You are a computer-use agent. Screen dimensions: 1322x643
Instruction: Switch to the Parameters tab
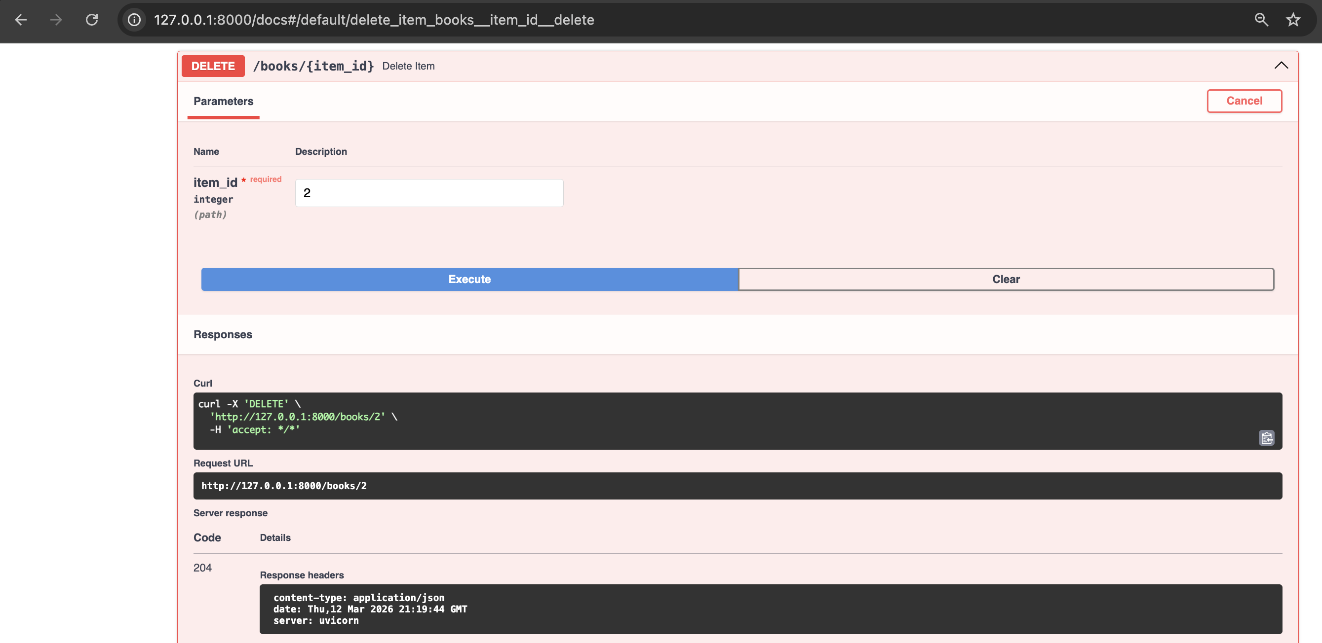click(223, 101)
